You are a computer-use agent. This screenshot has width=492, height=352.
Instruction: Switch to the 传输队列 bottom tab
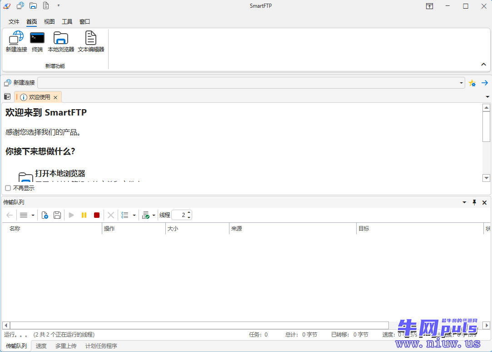coord(16,346)
